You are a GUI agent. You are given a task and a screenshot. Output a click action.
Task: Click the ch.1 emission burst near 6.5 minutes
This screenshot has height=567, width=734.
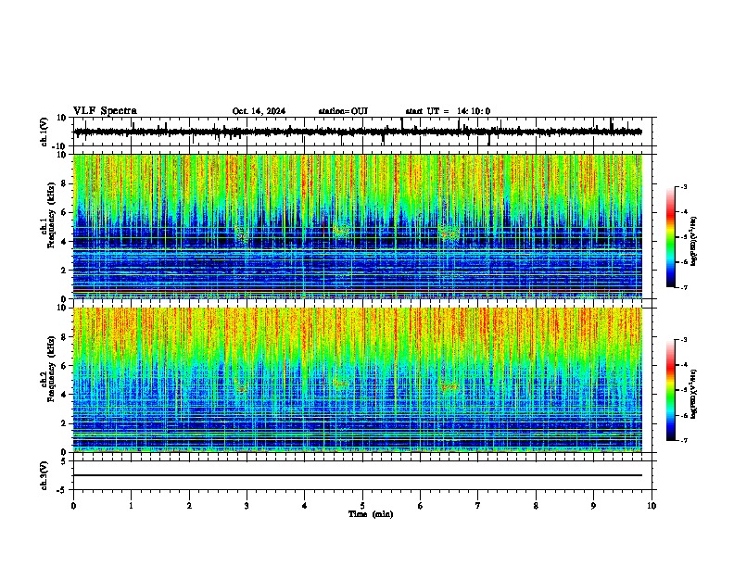pos(449,233)
